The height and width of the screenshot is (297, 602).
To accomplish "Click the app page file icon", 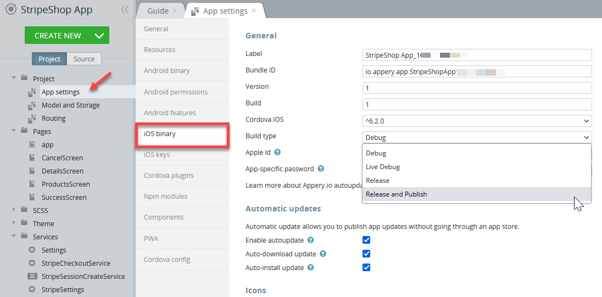I will coord(32,144).
